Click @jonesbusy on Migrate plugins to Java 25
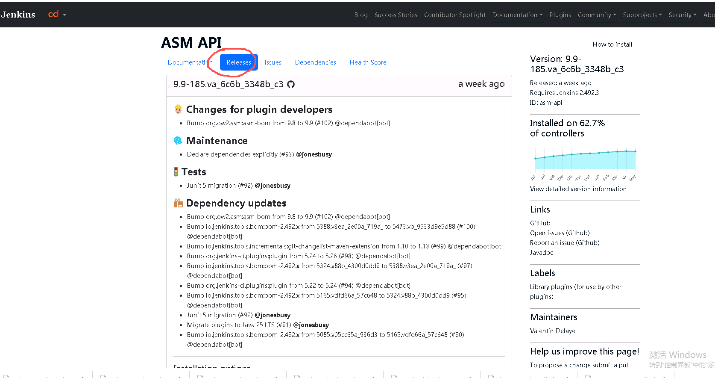 (x=311, y=325)
